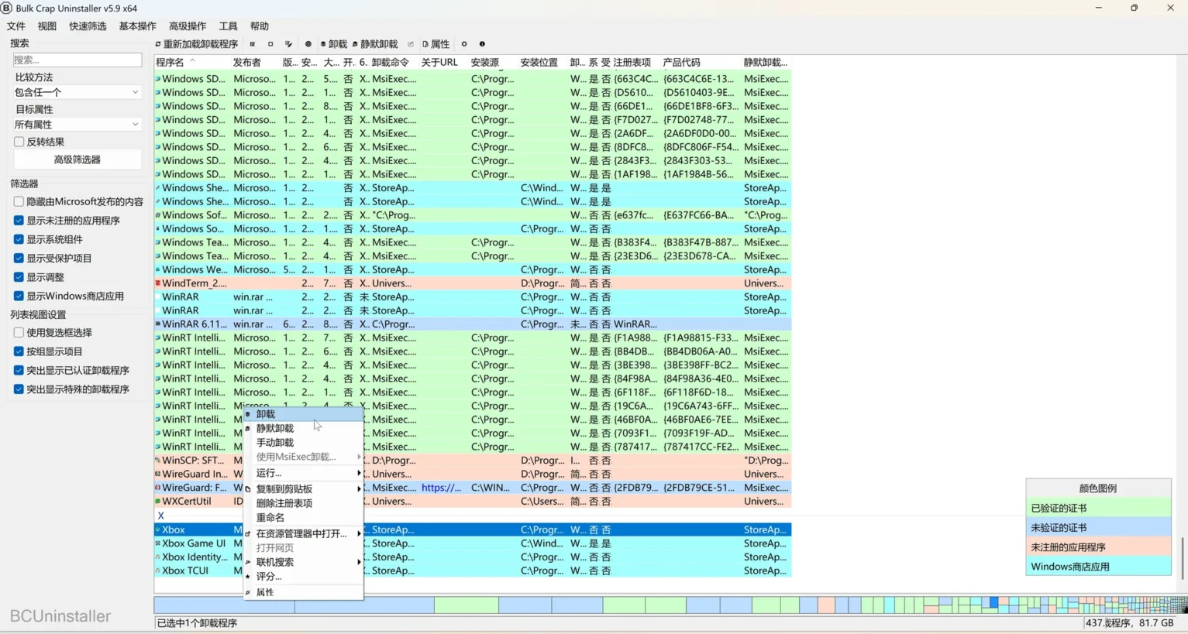Click the 搜索 search input field
This screenshot has height=634, width=1188.
coord(77,60)
